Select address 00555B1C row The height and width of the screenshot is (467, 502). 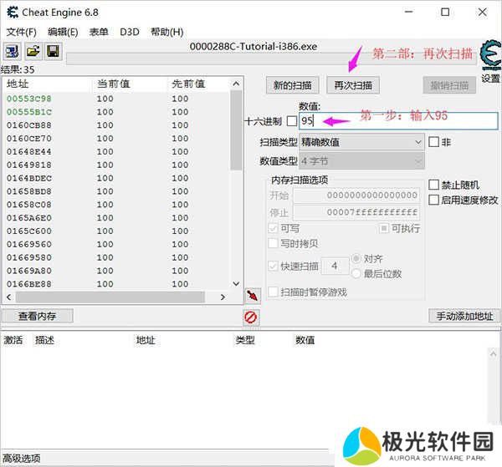(116, 112)
